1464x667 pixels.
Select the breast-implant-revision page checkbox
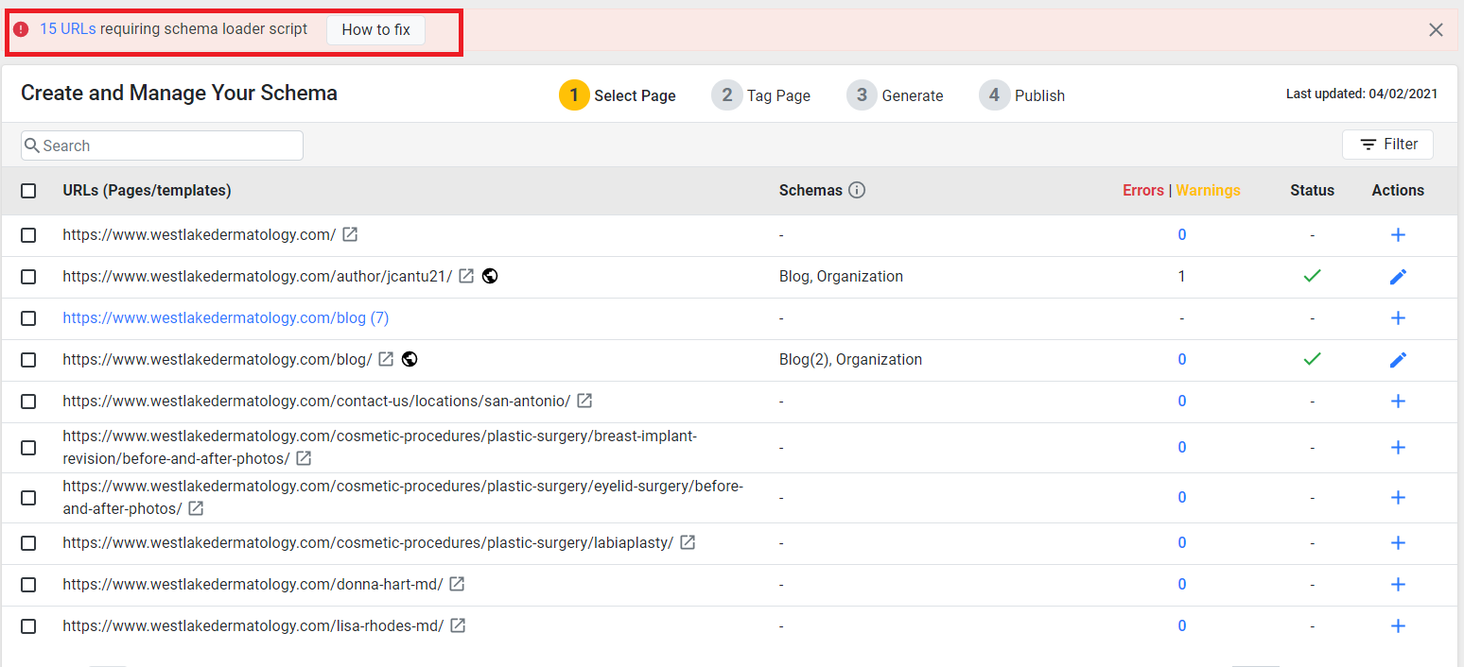pyautogui.click(x=28, y=446)
